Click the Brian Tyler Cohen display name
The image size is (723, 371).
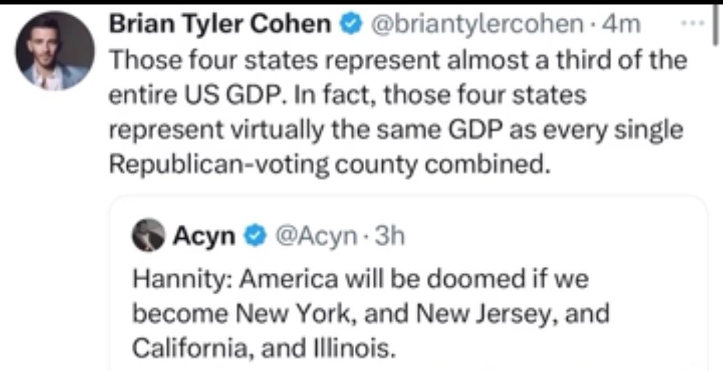[220, 25]
